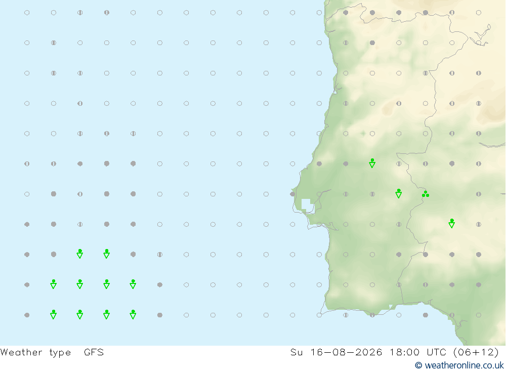Image resolution: width=506 pixels, height=371 pixels.
Task: Select the easternmost green shower symbol in Spain
Action: click(x=452, y=223)
